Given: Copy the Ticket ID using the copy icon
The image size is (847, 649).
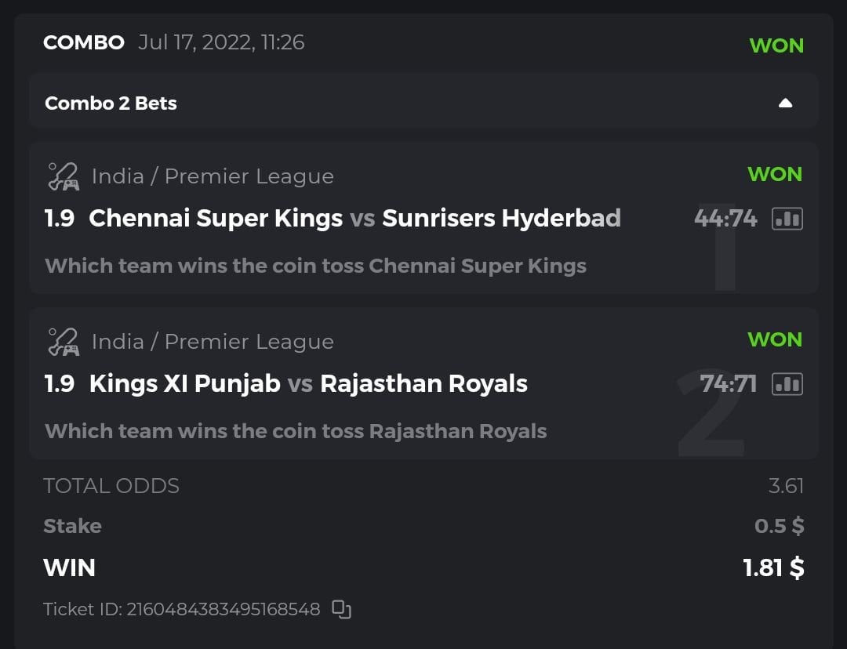Looking at the screenshot, I should pos(341,609).
